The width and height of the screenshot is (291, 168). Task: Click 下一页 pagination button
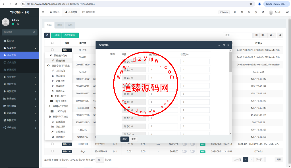click(259, 160)
